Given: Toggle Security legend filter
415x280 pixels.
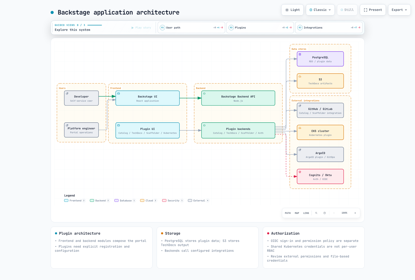Looking at the screenshot, I should click(x=173, y=201).
